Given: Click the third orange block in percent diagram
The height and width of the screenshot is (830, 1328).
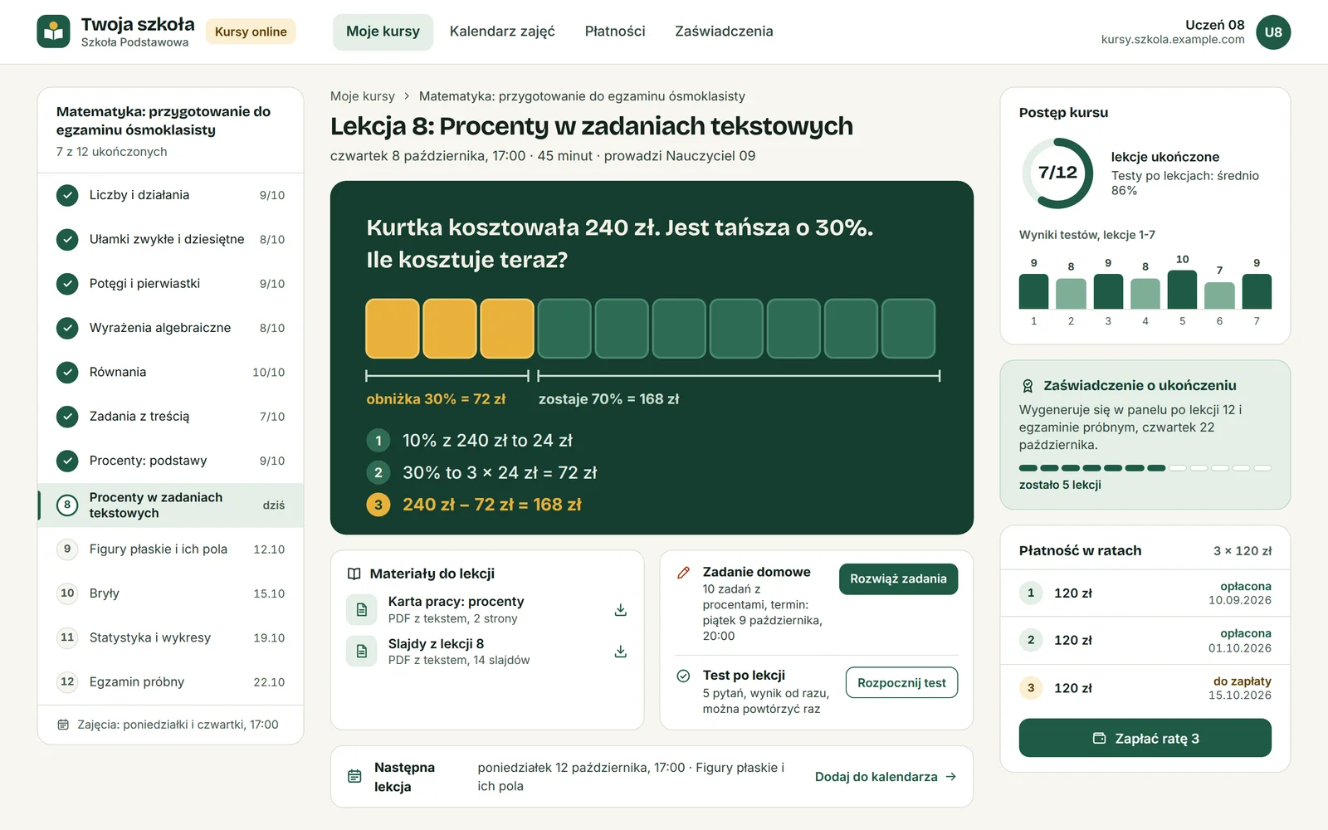Looking at the screenshot, I should click(507, 329).
